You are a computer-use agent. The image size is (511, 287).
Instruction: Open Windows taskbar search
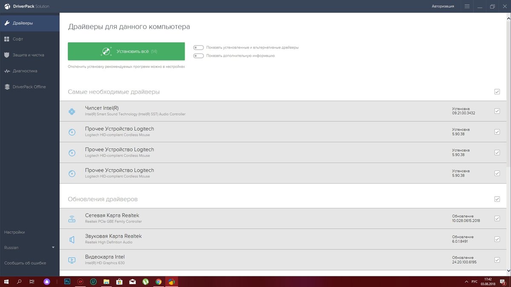pos(19,281)
